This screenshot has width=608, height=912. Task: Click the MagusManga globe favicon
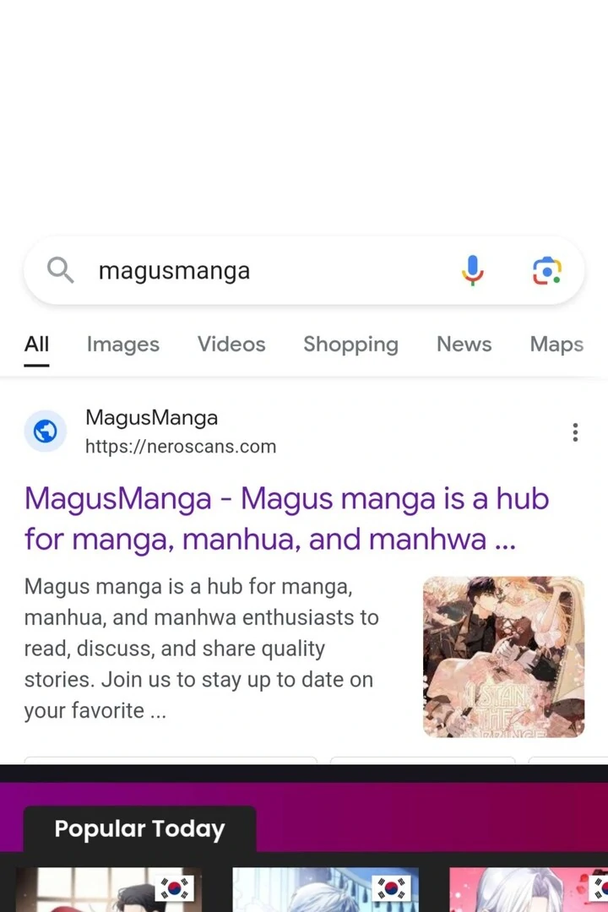(x=46, y=432)
